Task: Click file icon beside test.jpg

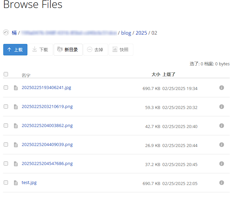Action: 15,183
